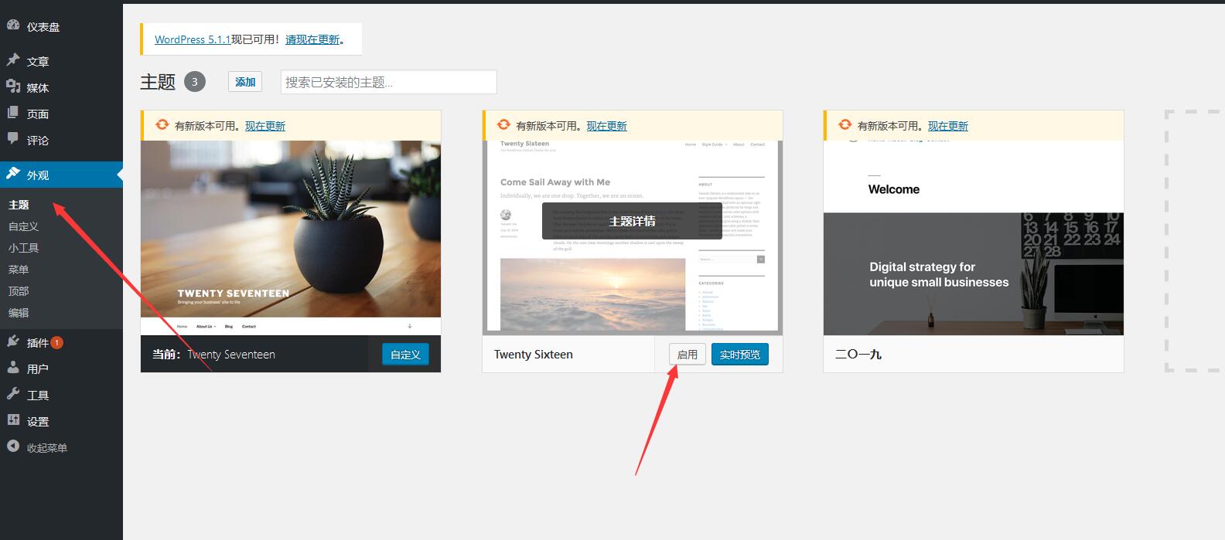The image size is (1225, 540).
Task: Click the WordPress 5.1.1 link
Action: coord(193,39)
